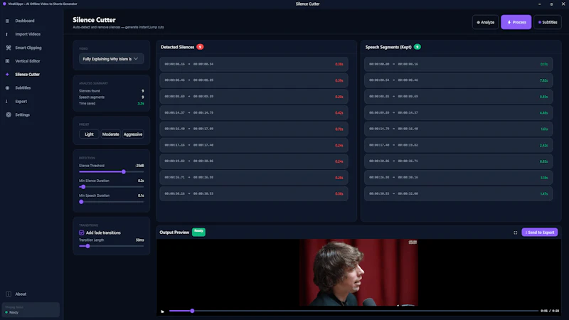
Task: Open Subtitles from the sidebar
Action: (23, 87)
